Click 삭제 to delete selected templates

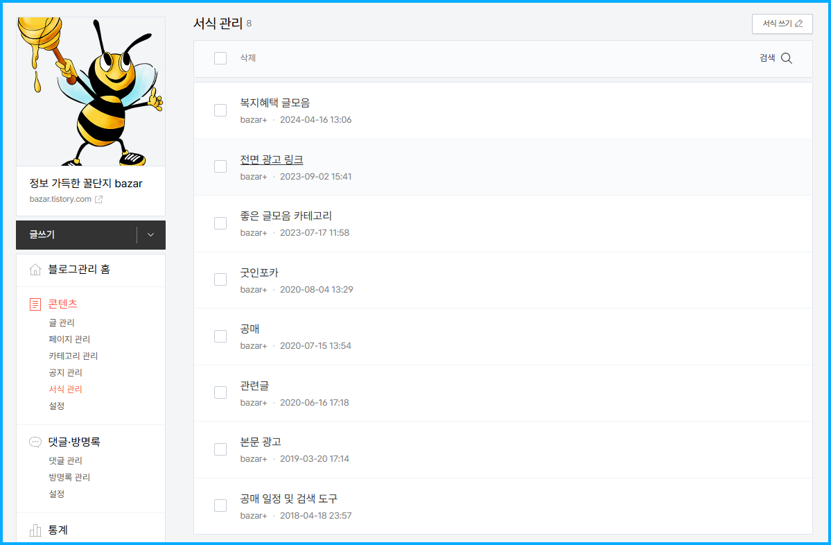(248, 58)
